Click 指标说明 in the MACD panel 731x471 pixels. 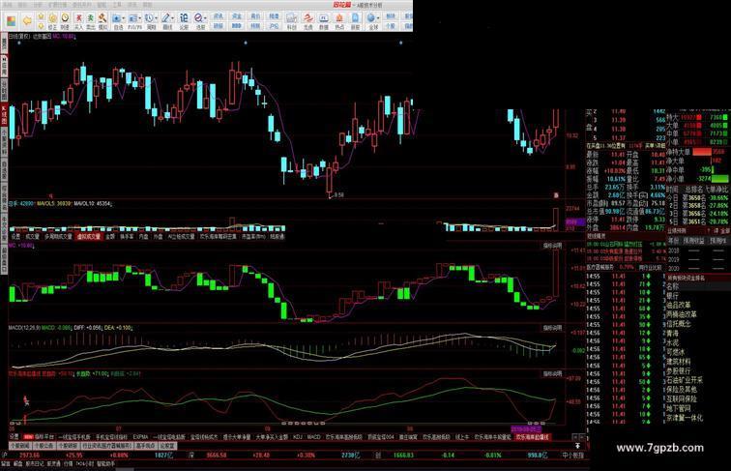pos(552,328)
